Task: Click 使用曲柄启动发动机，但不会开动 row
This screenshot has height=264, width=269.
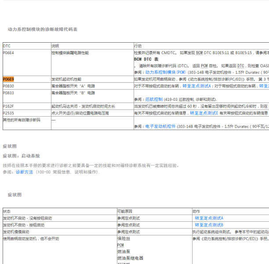Action: (x=31, y=239)
